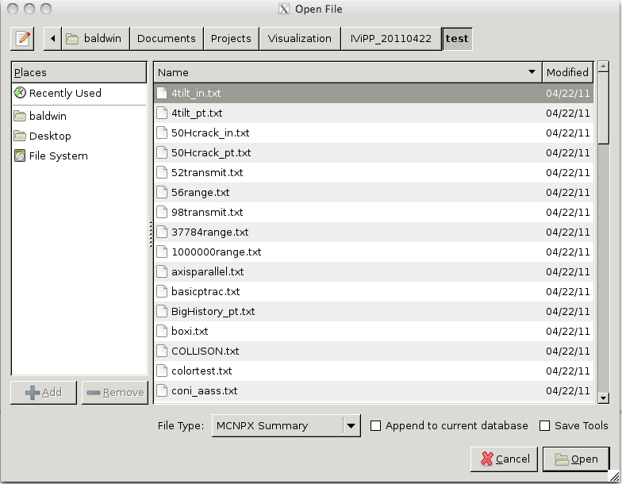
Task: Select the file 98transmit.txt
Action: [x=374, y=213]
